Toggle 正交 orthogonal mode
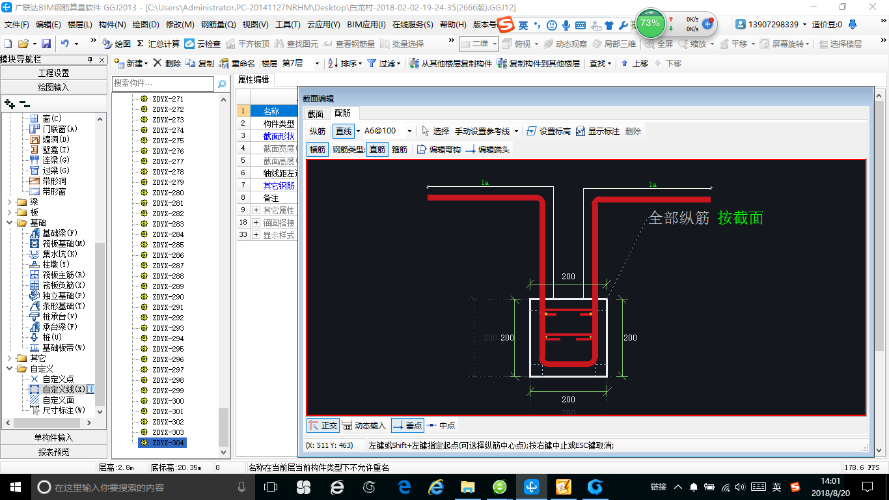Image resolution: width=889 pixels, height=500 pixels. pos(323,425)
